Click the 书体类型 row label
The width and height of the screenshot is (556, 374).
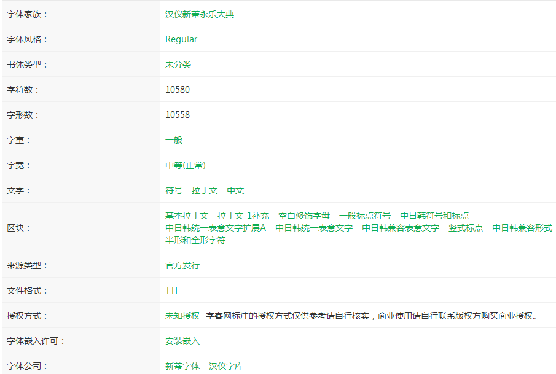(x=27, y=64)
